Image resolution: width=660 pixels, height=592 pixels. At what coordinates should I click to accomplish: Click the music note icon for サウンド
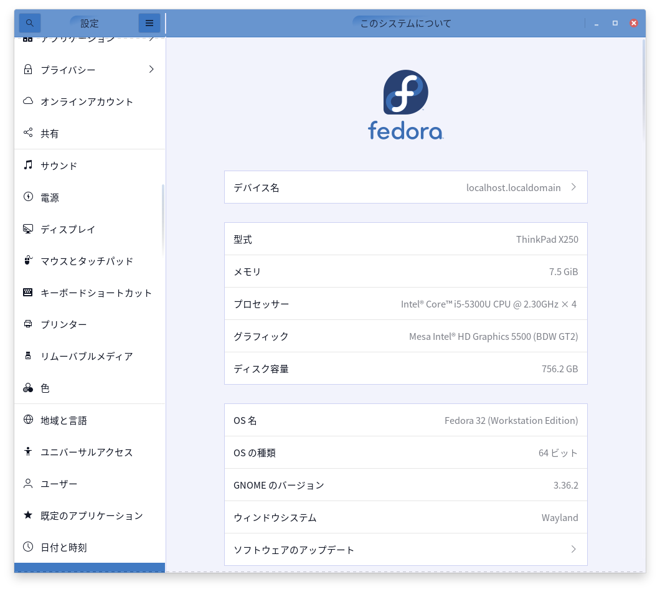28,165
